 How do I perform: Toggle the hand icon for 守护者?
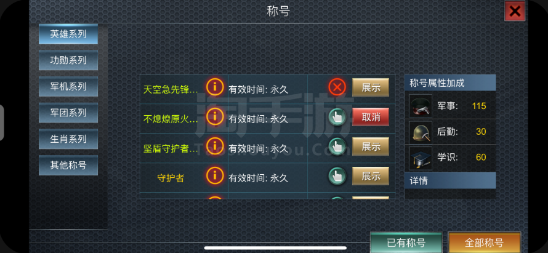coord(337,176)
